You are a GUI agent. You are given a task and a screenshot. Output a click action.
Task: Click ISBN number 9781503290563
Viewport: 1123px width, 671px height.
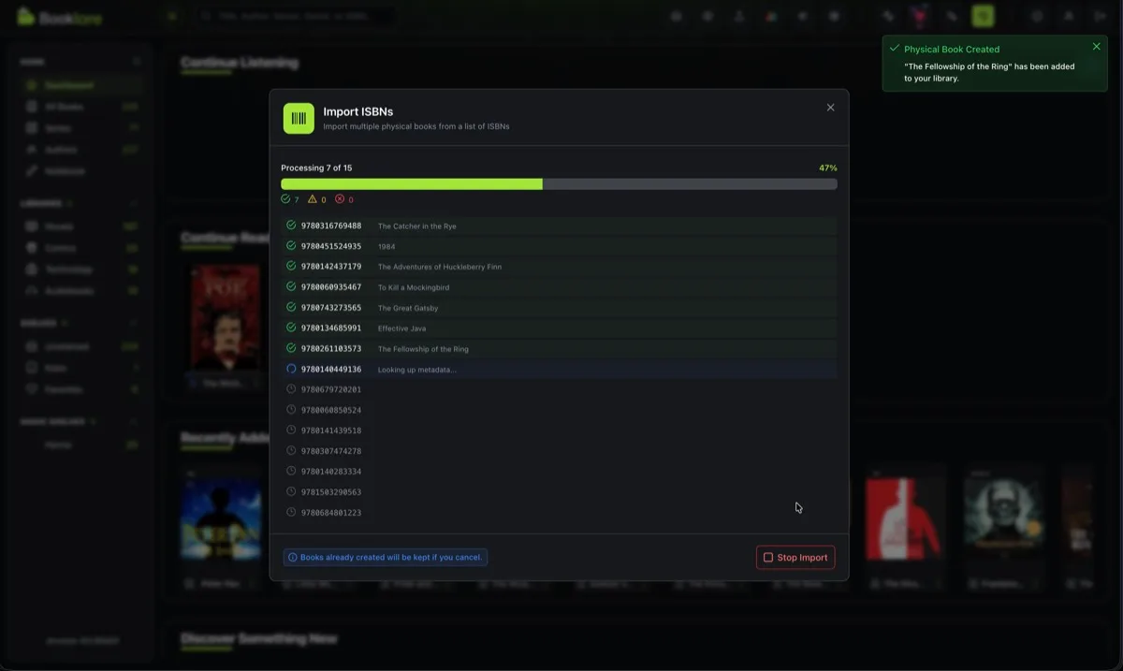[331, 492]
